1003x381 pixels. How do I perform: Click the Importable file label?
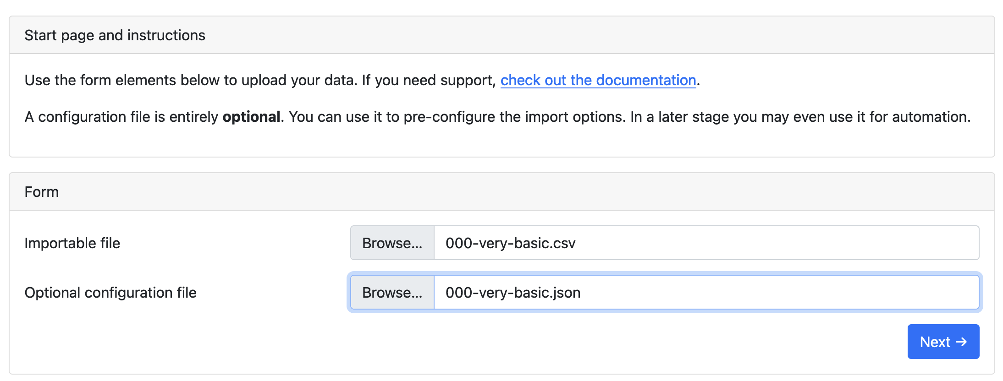(72, 243)
